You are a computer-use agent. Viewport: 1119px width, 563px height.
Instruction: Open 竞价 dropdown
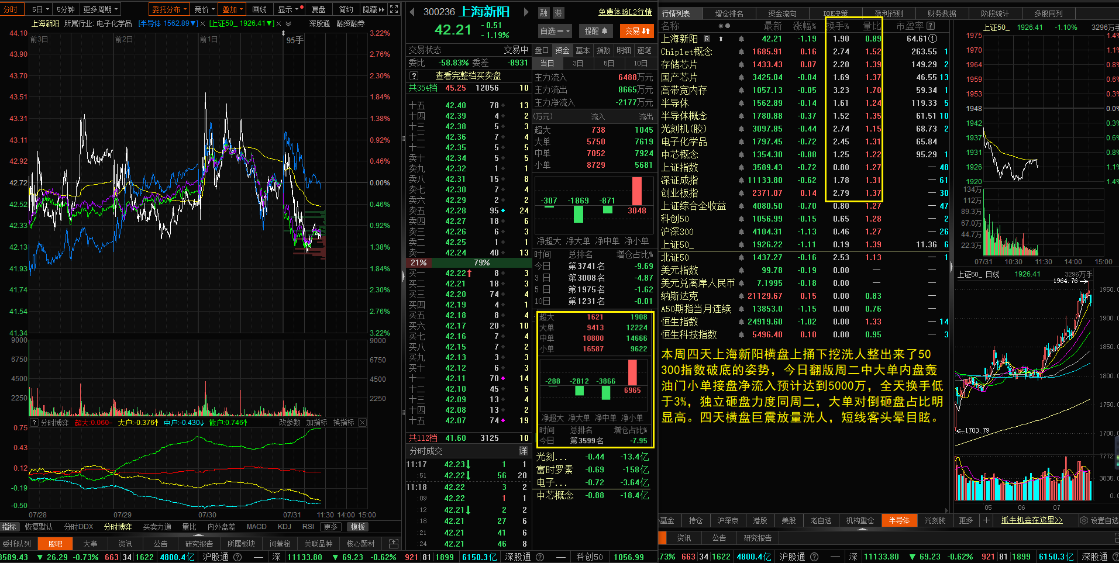tap(204, 9)
